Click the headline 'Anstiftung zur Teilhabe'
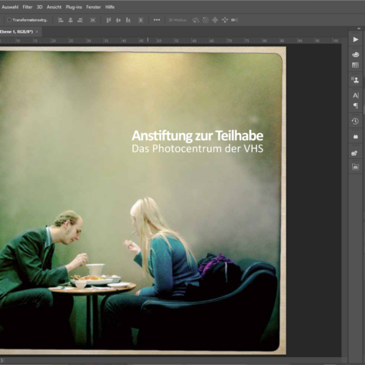The width and height of the screenshot is (365, 365). point(198,136)
